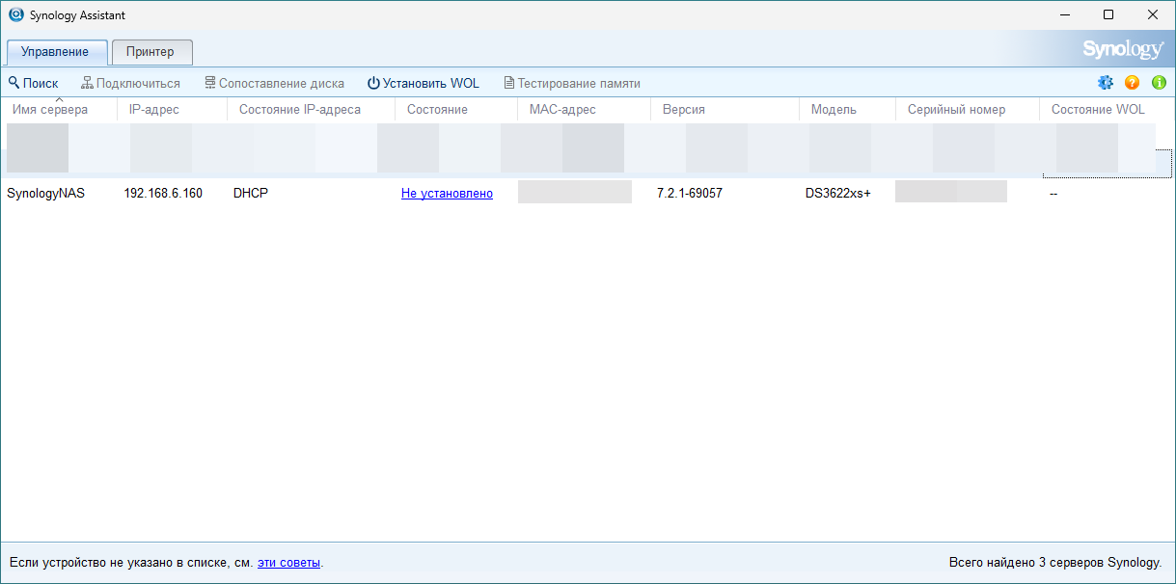Maximize the Synology Assistant window
Viewport: 1176px width, 584px height.
coord(1108,15)
